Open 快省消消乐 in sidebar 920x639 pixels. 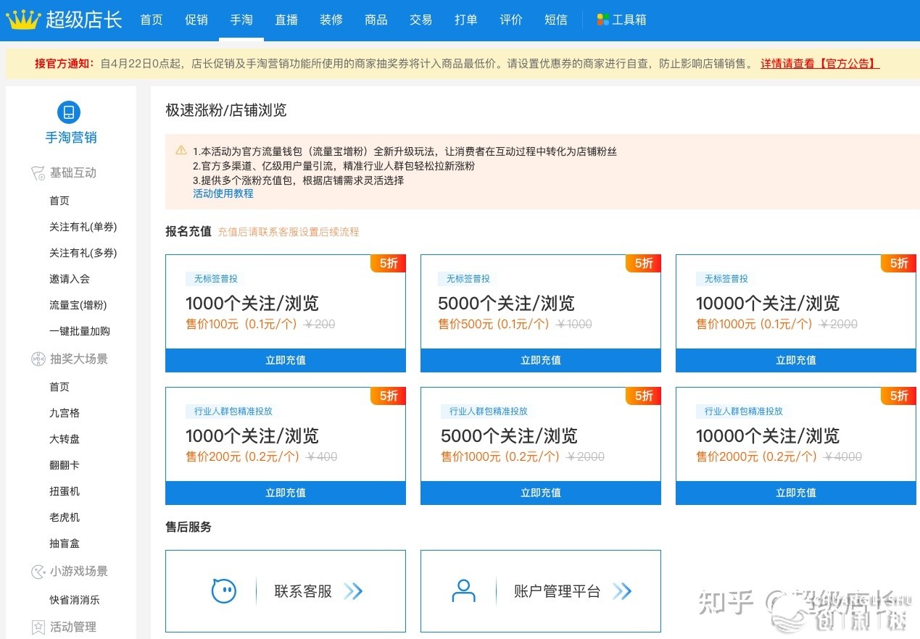tap(75, 600)
